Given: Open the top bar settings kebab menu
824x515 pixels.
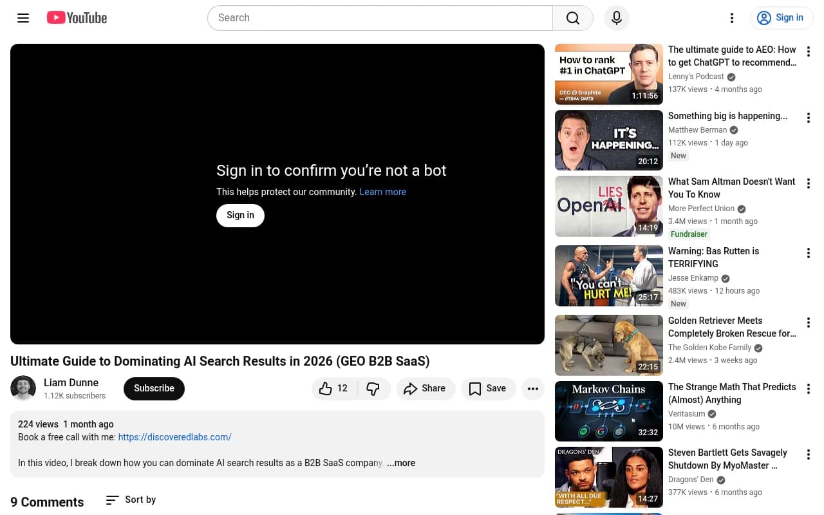Looking at the screenshot, I should coord(731,18).
